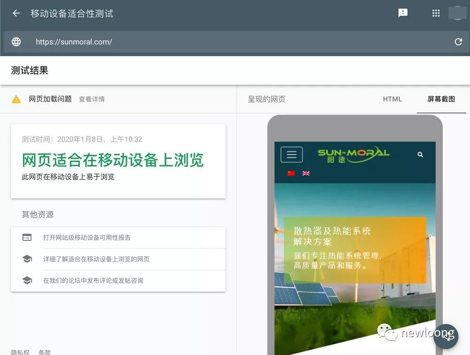The height and width of the screenshot is (355, 470).
Task: Click the chat bubble icon at bottom right
Action: click(x=445, y=336)
